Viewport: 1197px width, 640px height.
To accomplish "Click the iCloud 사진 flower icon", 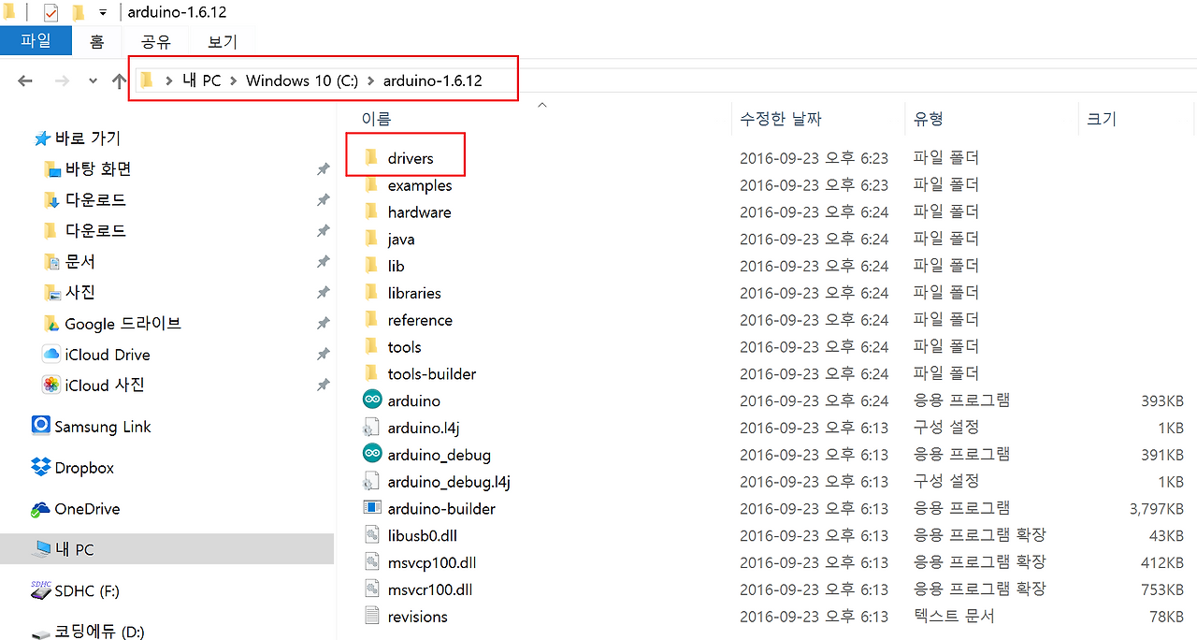I will [51, 385].
